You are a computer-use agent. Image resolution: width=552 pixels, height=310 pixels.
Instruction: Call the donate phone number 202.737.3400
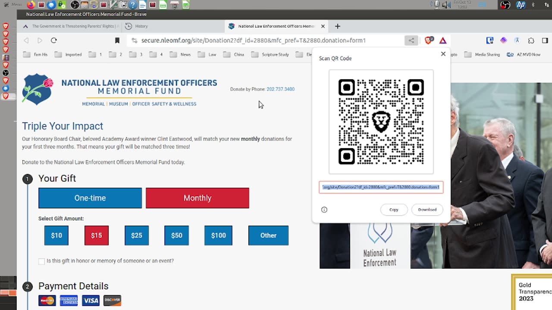[280, 89]
